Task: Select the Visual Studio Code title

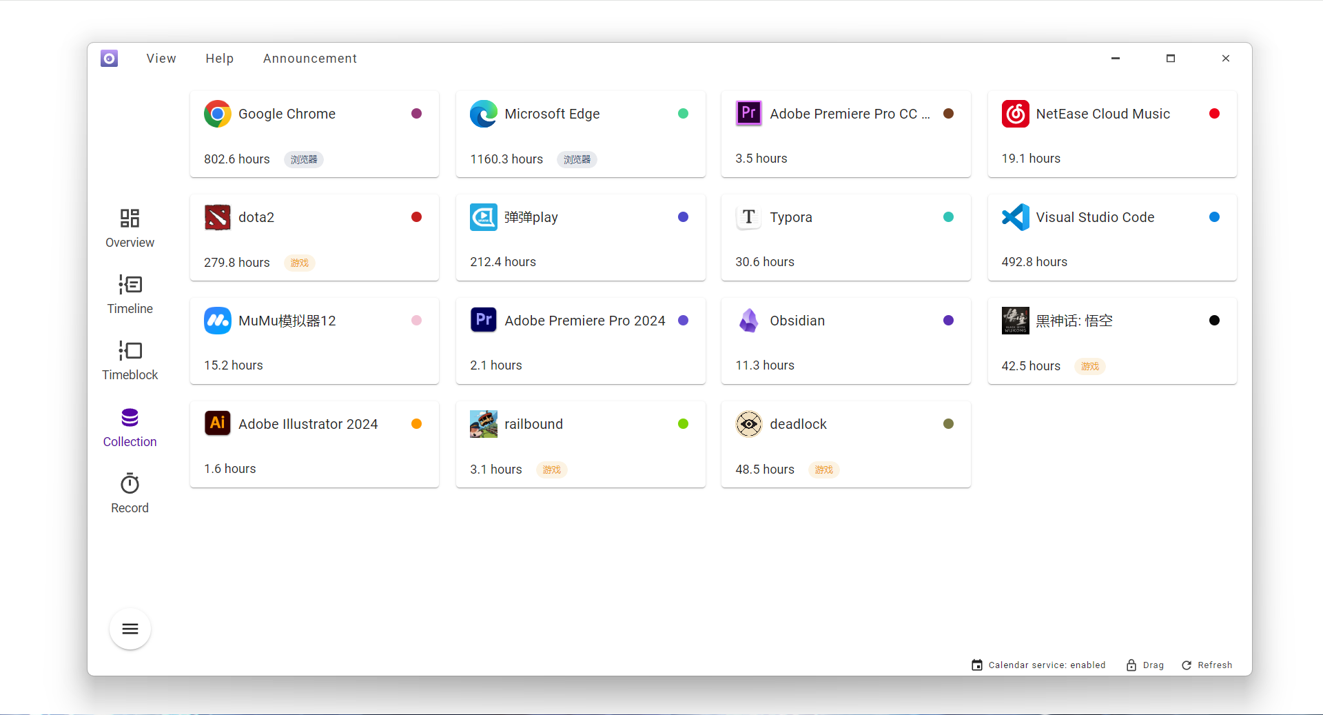Action: coord(1095,217)
